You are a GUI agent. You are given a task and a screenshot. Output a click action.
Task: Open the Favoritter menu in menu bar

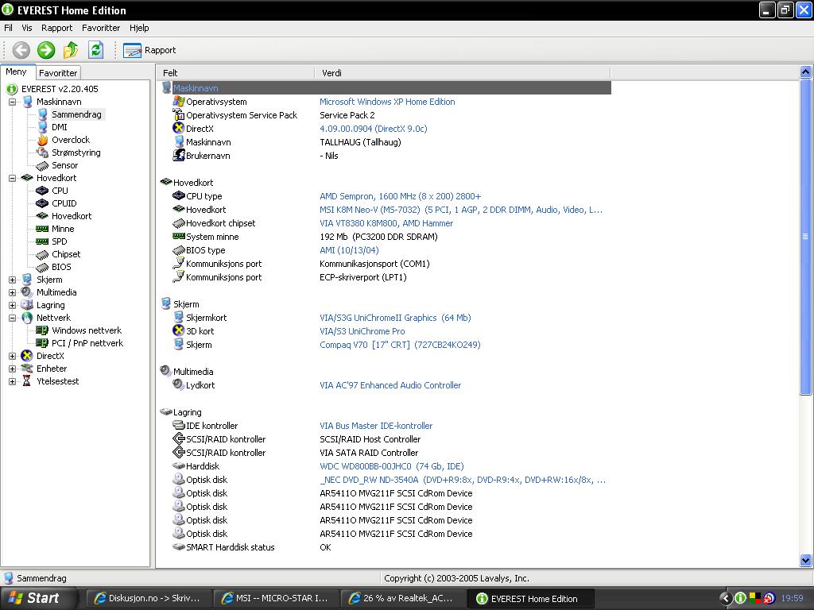(x=101, y=28)
